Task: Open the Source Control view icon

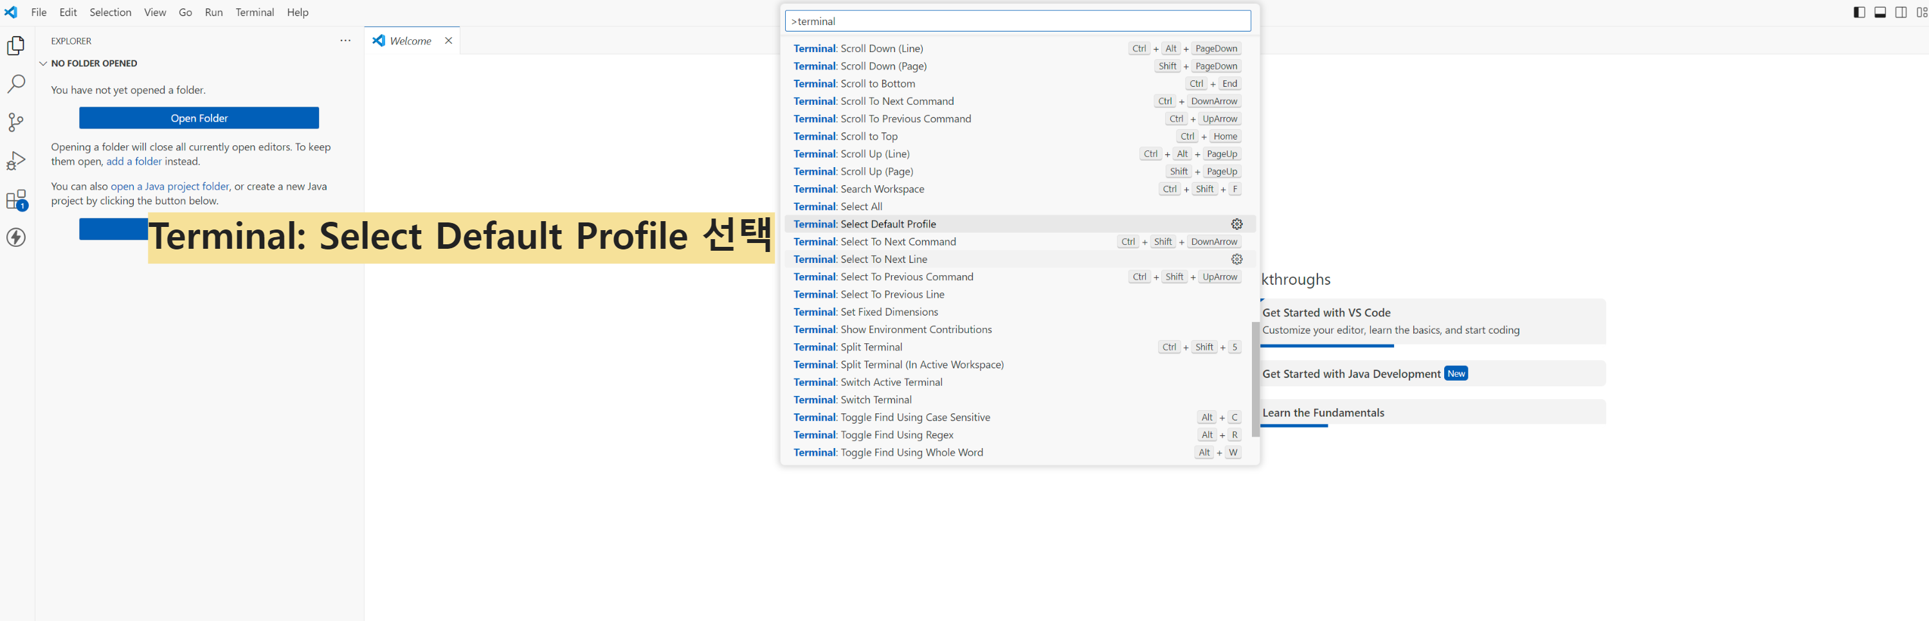Action: [x=15, y=122]
